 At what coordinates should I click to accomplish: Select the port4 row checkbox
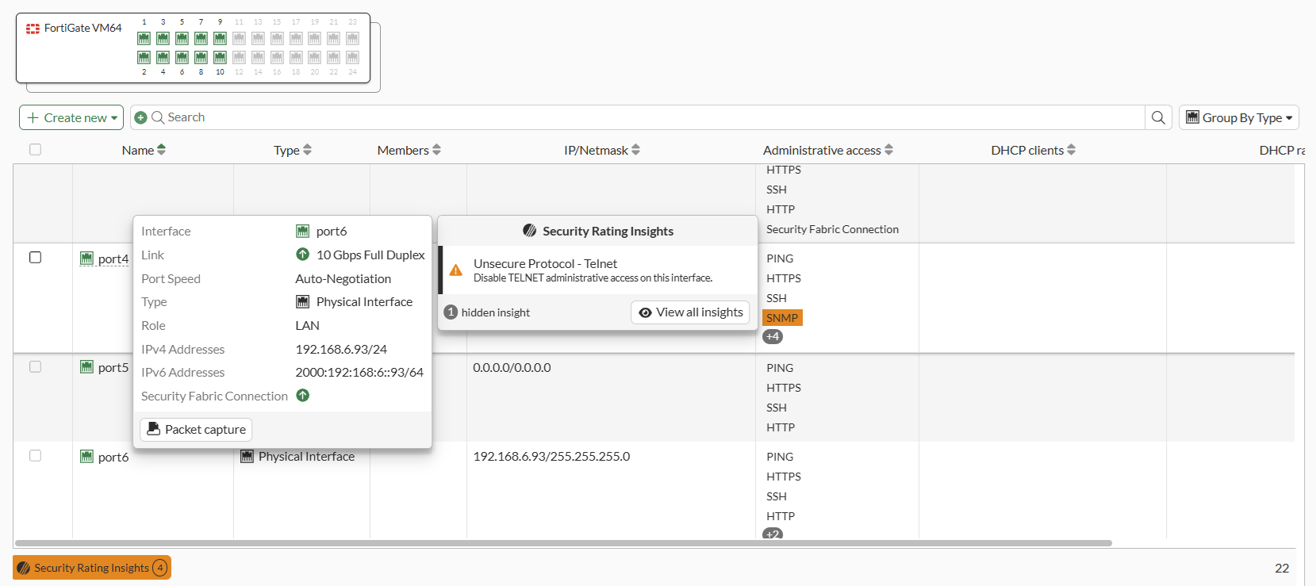pos(35,258)
